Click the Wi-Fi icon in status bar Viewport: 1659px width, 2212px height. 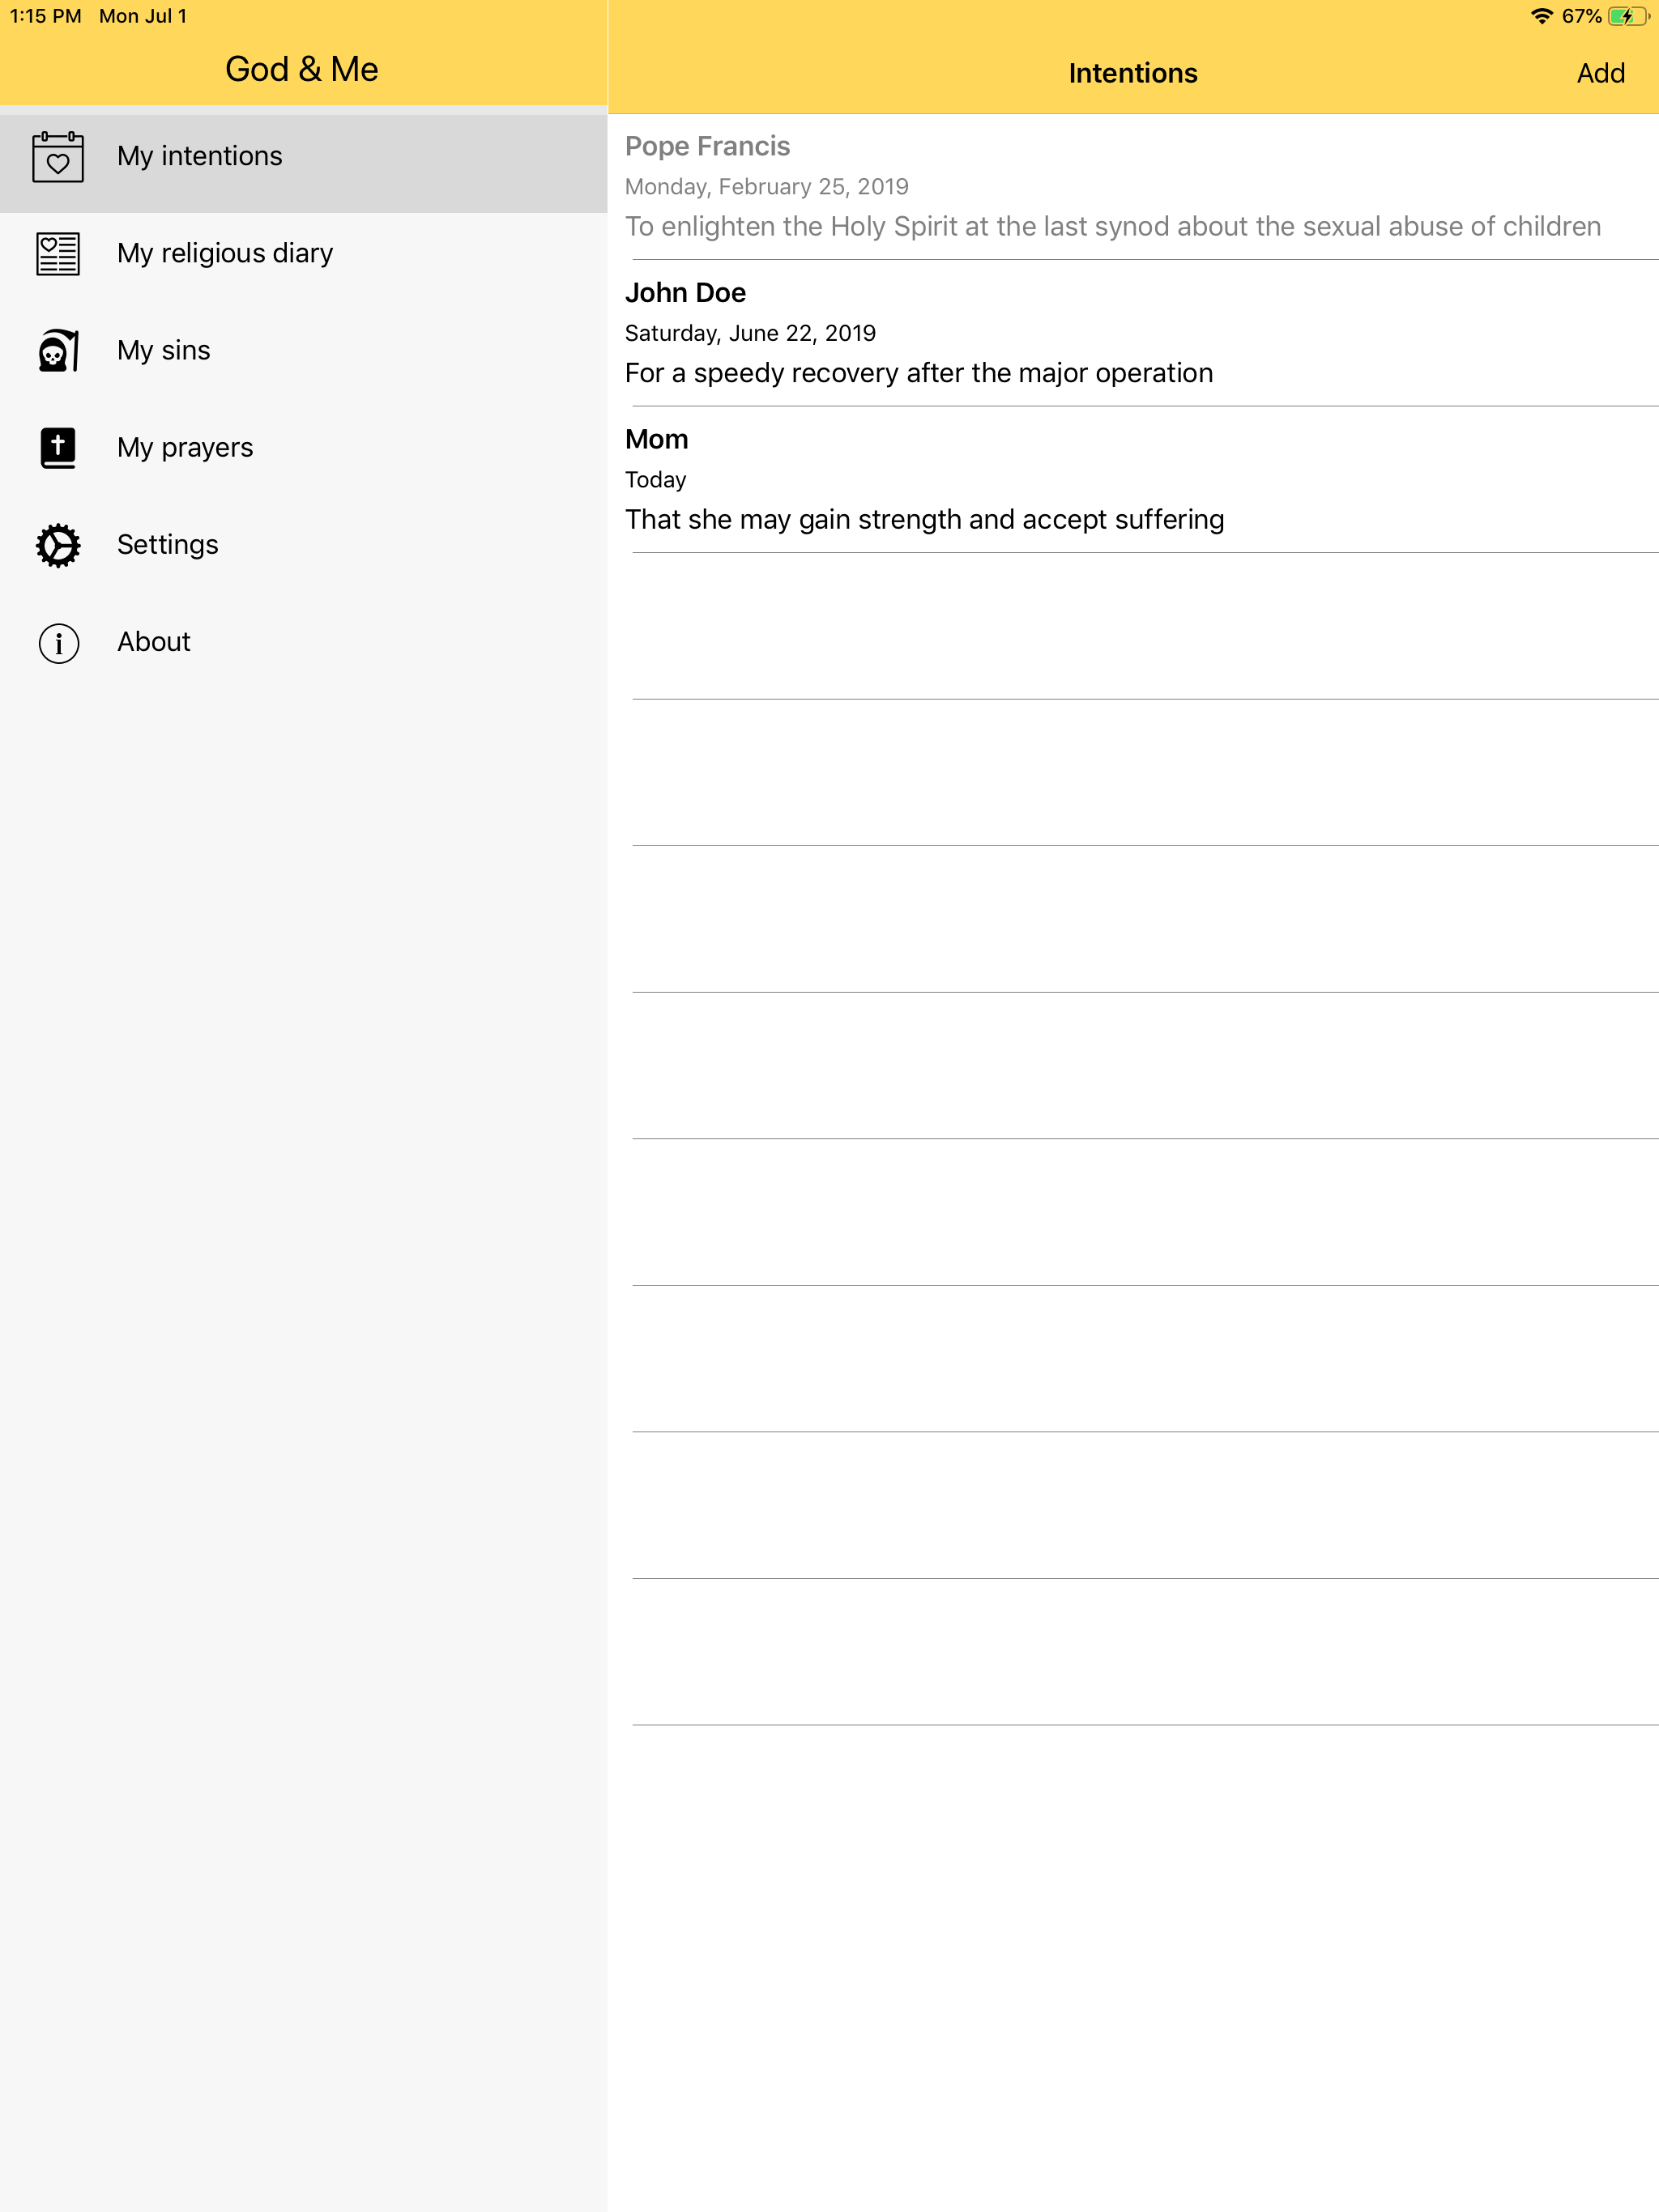[x=1541, y=16]
